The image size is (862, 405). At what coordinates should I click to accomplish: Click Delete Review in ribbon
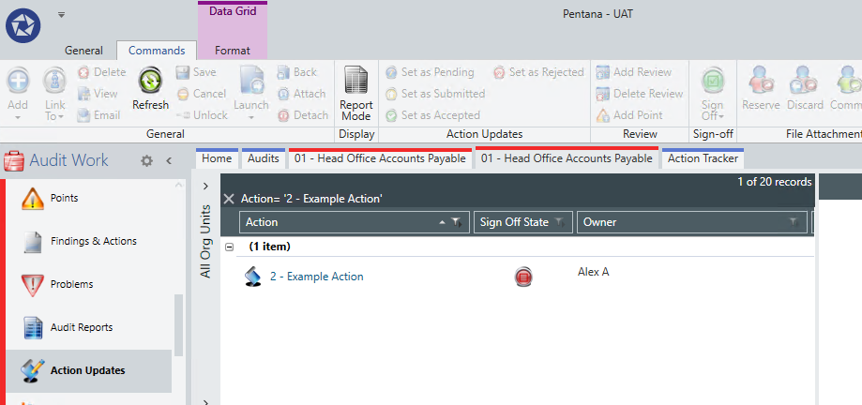tap(640, 94)
